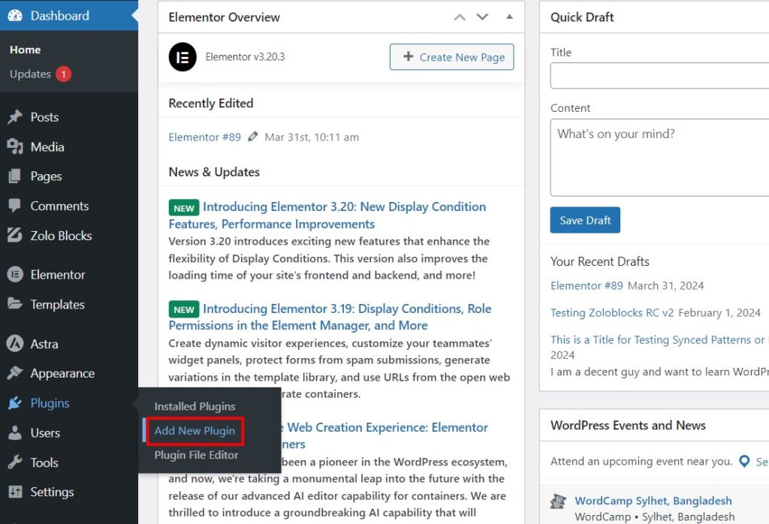The height and width of the screenshot is (524, 769).
Task: Open Testing Zoloblocks RC v2 draft
Action: point(612,312)
